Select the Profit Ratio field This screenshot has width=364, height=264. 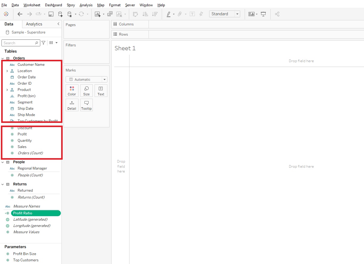coord(36,213)
